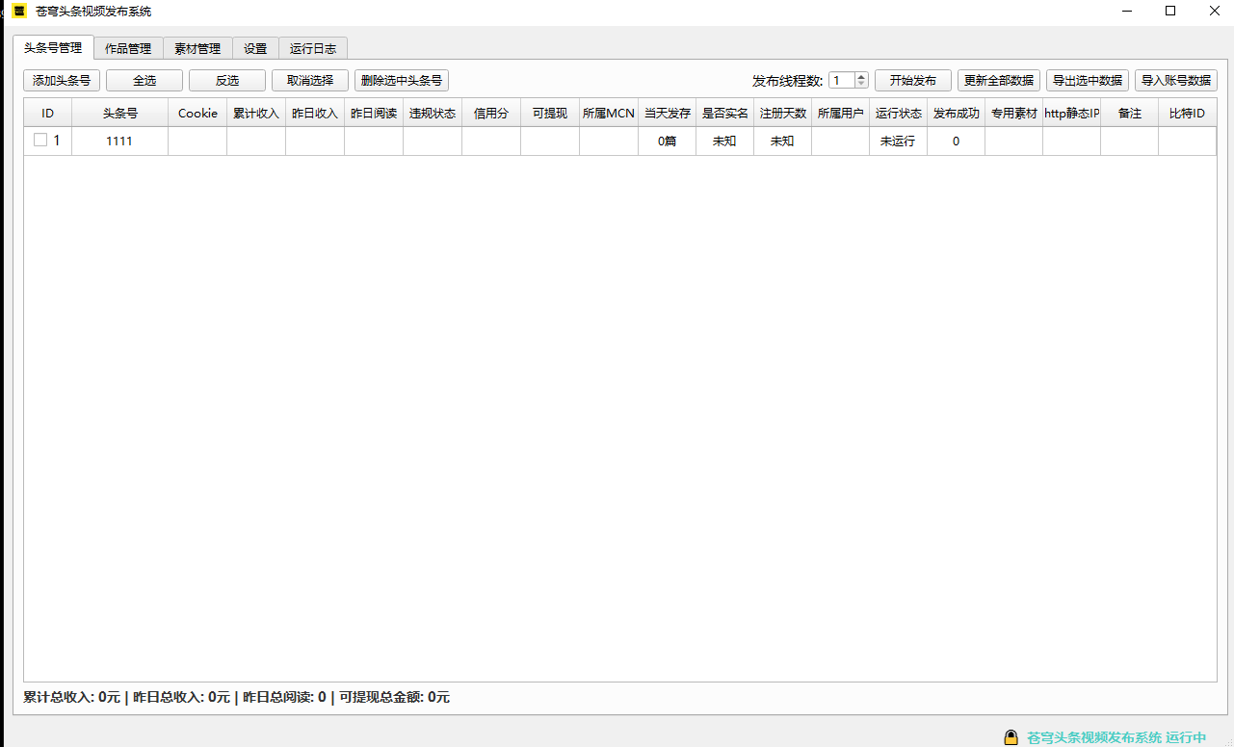Click the 运行状态 column header
The image size is (1234, 747).
899,113
